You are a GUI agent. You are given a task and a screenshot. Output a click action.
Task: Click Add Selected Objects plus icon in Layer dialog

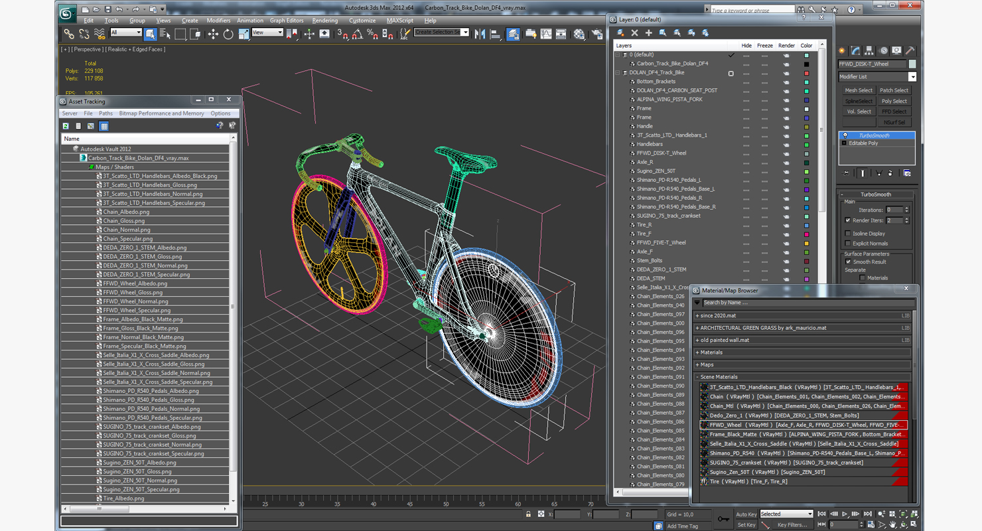pyautogui.click(x=648, y=33)
